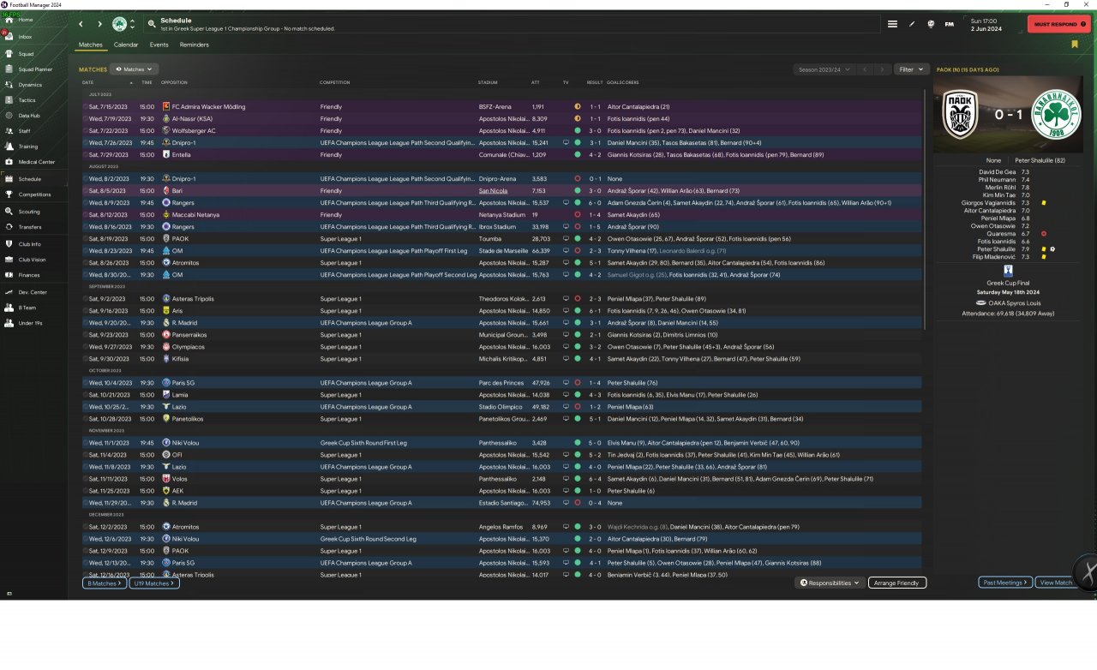Open B Team in the sidebar
The height and width of the screenshot is (670, 1097).
coord(34,308)
